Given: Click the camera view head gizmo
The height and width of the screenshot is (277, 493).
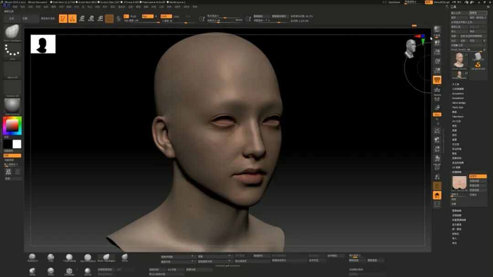Looking at the screenshot, I should click(x=410, y=49).
